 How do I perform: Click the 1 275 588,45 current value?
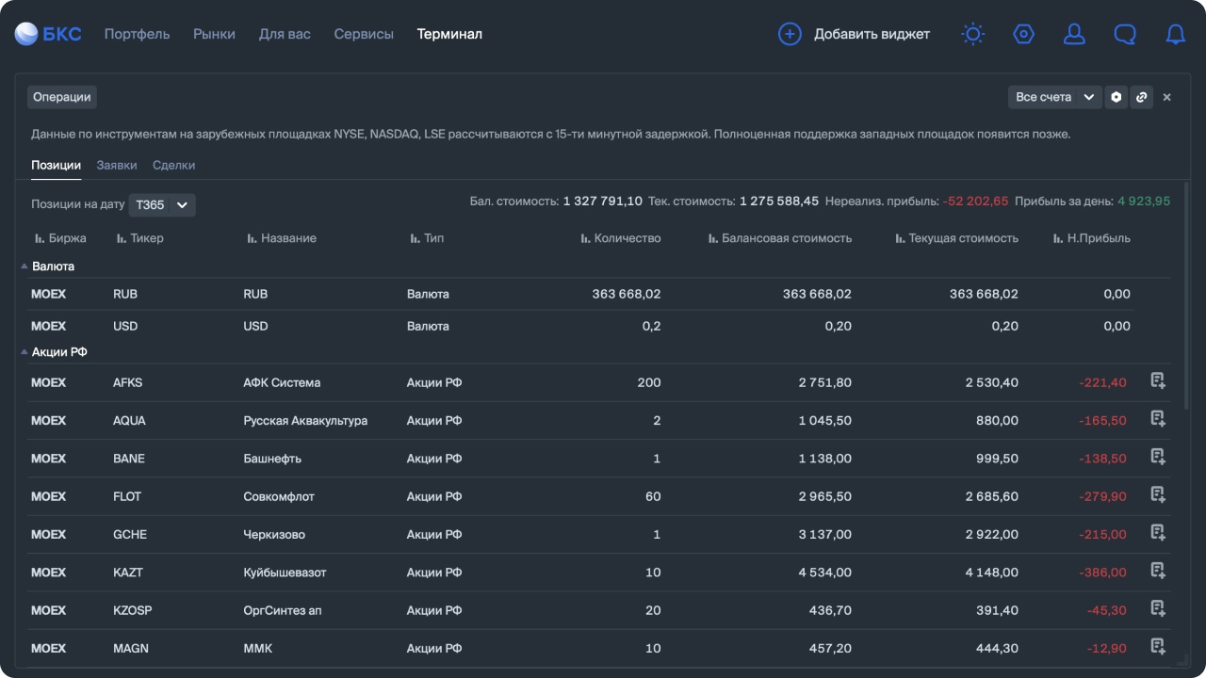click(779, 201)
